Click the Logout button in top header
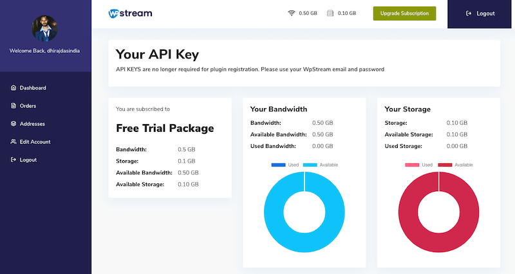The width and height of the screenshot is (515, 274). [x=479, y=14]
